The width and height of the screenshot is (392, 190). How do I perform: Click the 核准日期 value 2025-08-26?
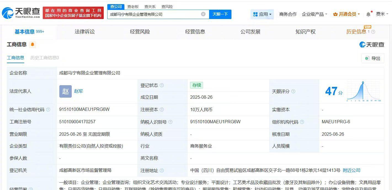point(333,134)
